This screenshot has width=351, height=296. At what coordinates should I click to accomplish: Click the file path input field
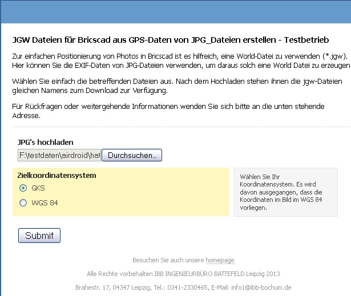(x=59, y=155)
